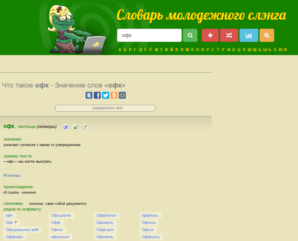
Task: Select letter А in the alphabet index
Action: pyautogui.click(x=120, y=50)
